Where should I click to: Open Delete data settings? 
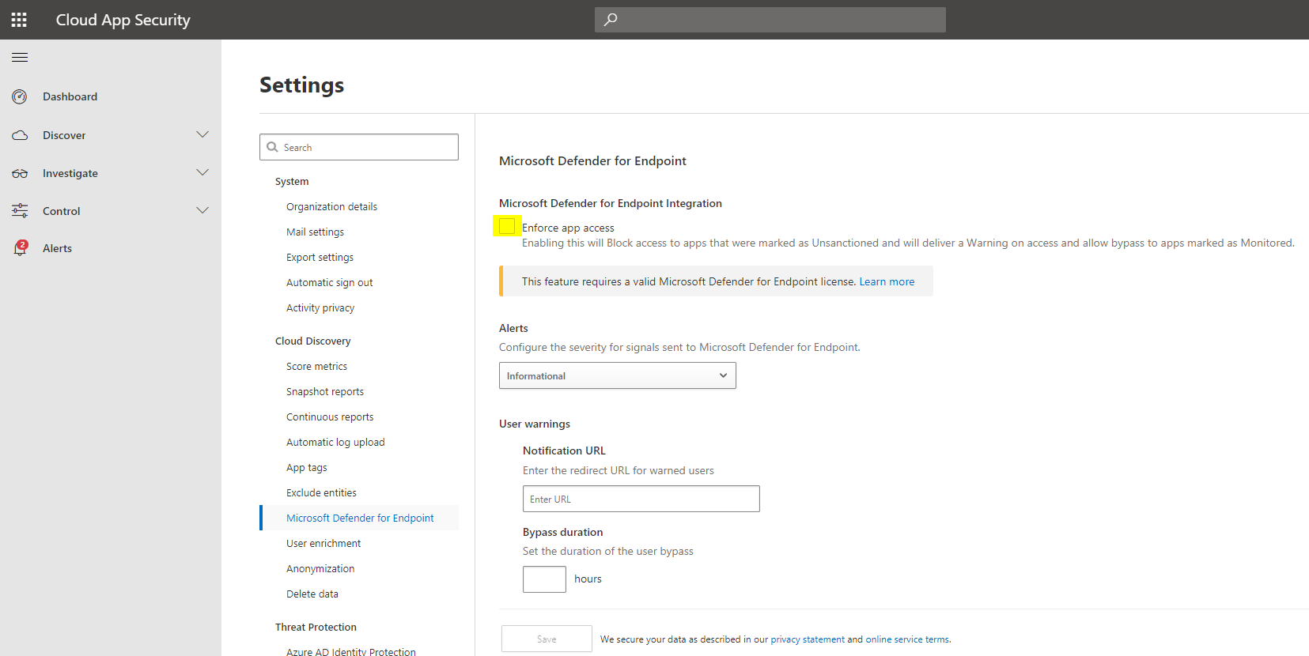(x=312, y=594)
